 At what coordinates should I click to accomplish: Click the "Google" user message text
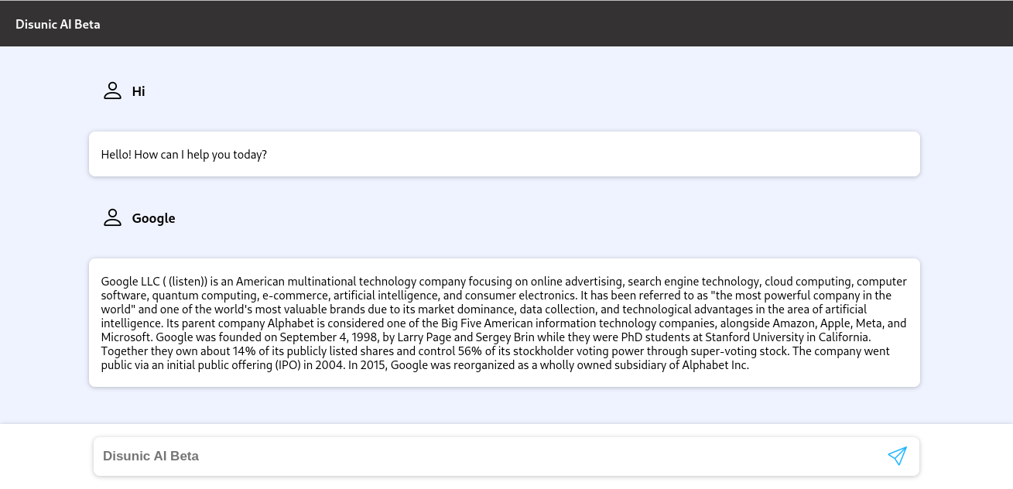click(x=153, y=218)
